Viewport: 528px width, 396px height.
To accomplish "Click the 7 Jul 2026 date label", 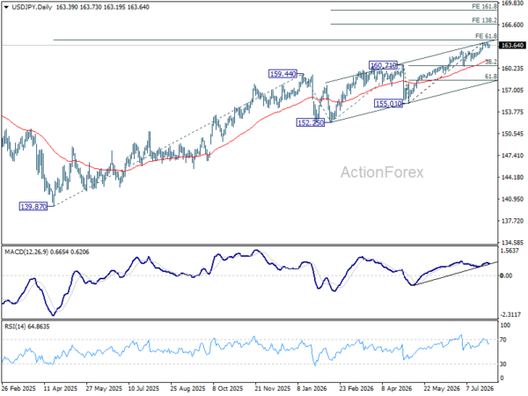I will [x=480, y=389].
